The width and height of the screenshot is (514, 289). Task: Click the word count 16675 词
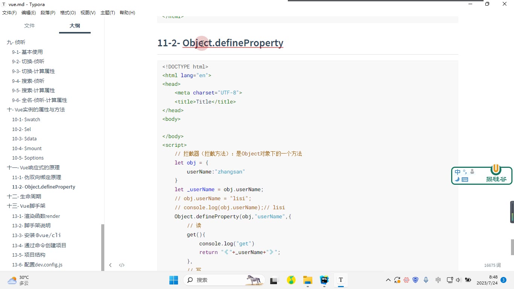tap(493, 265)
